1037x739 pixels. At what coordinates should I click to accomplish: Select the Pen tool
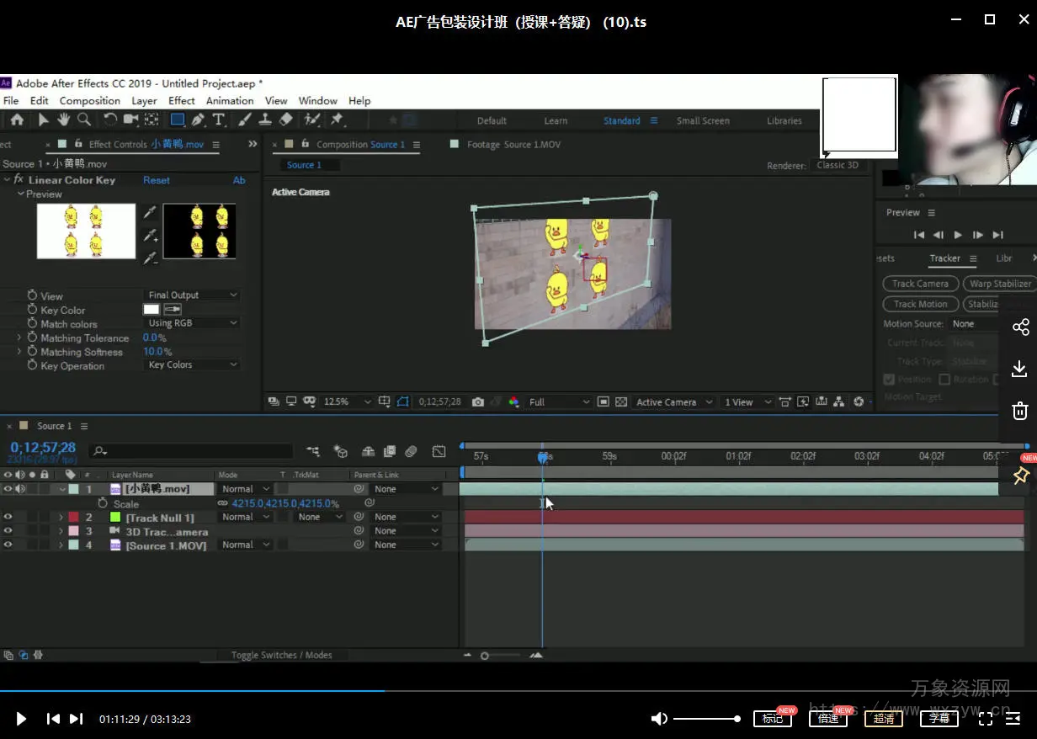(x=198, y=120)
